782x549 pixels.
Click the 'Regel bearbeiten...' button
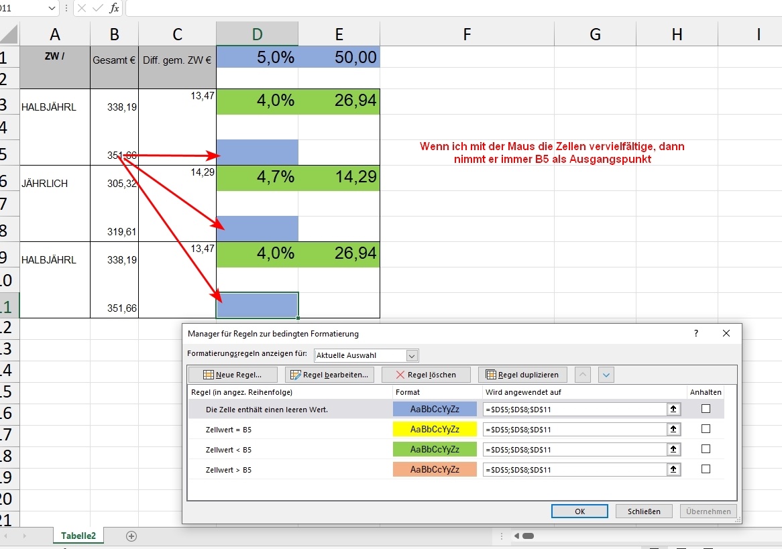click(329, 375)
